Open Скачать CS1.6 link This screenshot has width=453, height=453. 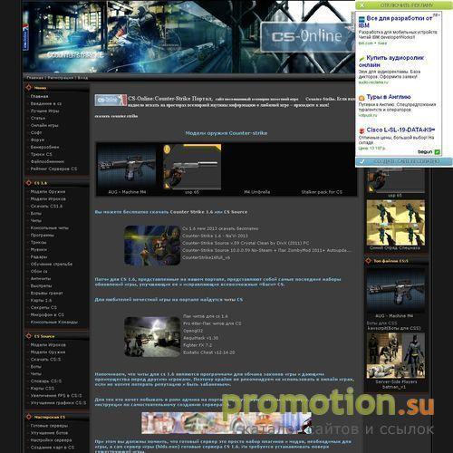pos(46,206)
